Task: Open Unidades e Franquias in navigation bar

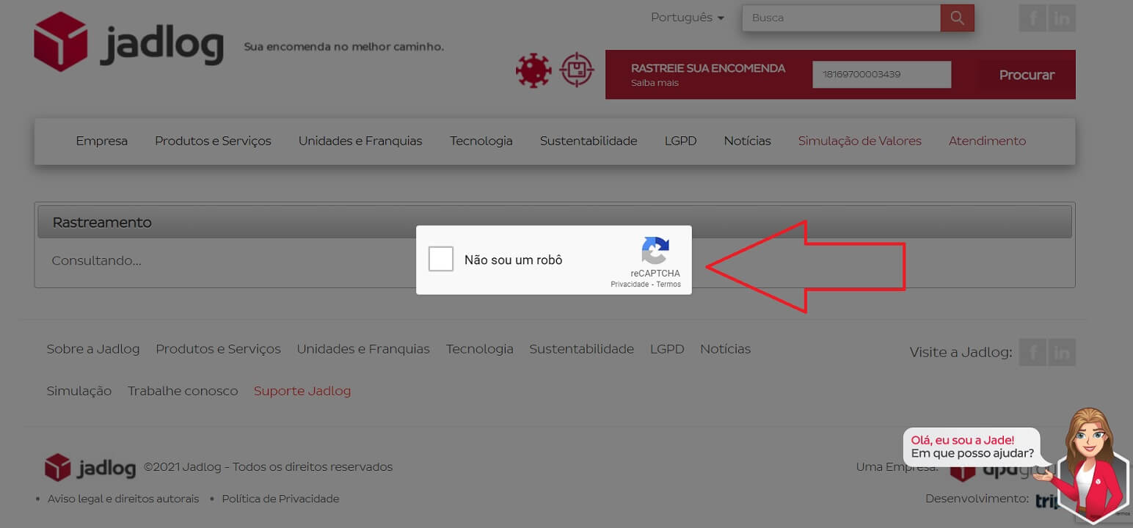Action: pyautogui.click(x=360, y=141)
